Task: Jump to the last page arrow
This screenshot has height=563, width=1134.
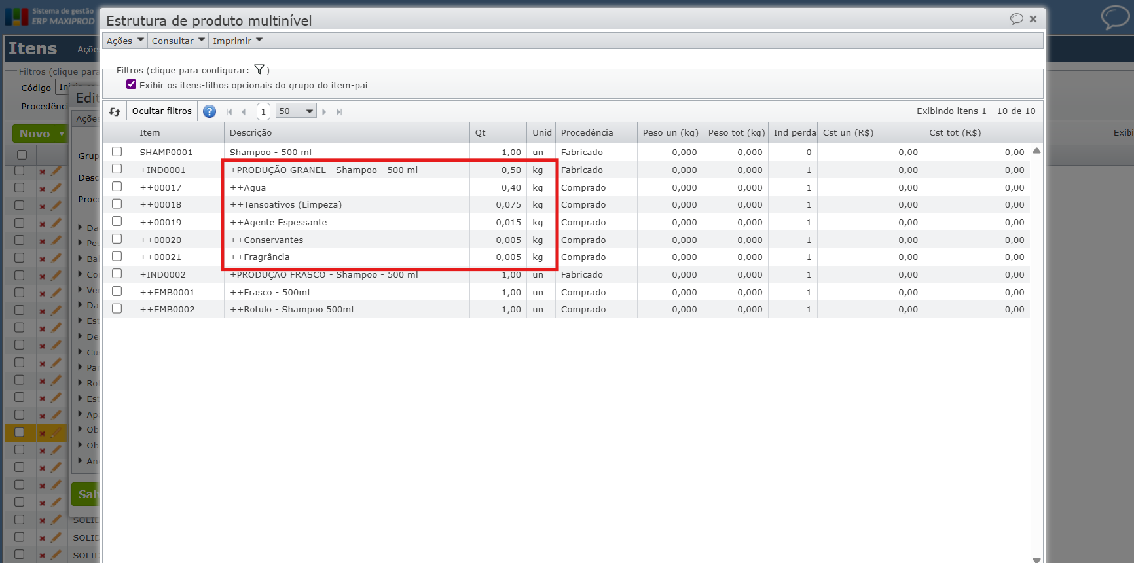Action: 339,112
